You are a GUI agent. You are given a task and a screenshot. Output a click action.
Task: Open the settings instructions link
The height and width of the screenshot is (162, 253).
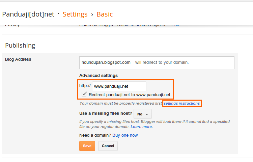click(182, 103)
